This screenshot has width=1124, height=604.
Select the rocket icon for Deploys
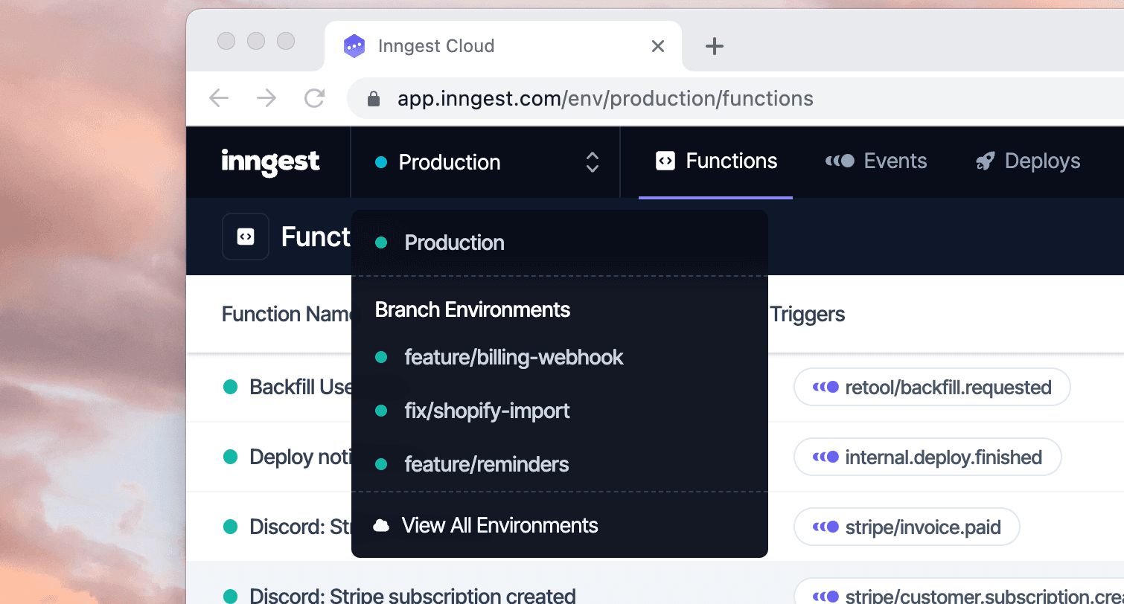pos(985,161)
